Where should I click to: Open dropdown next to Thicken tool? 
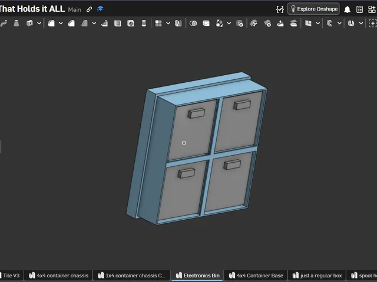pos(39,23)
